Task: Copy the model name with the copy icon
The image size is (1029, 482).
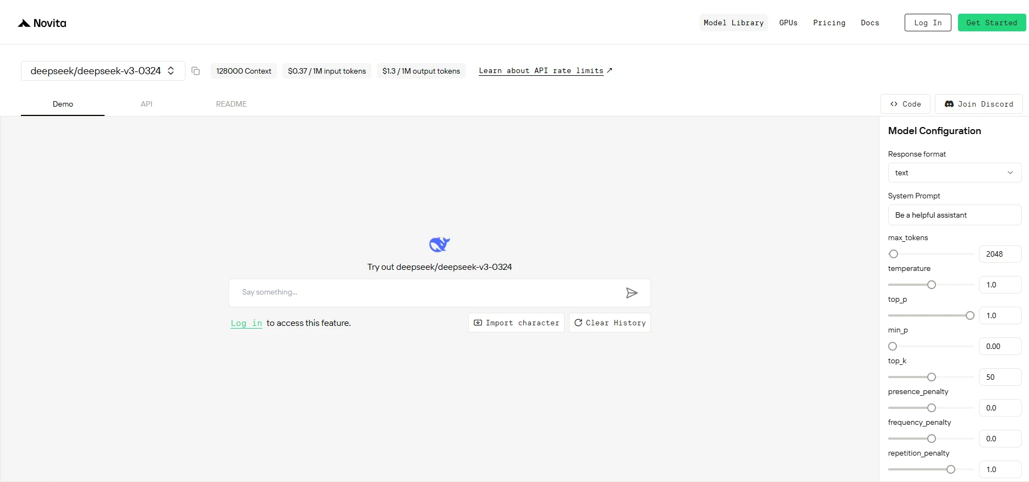Action: coord(195,71)
